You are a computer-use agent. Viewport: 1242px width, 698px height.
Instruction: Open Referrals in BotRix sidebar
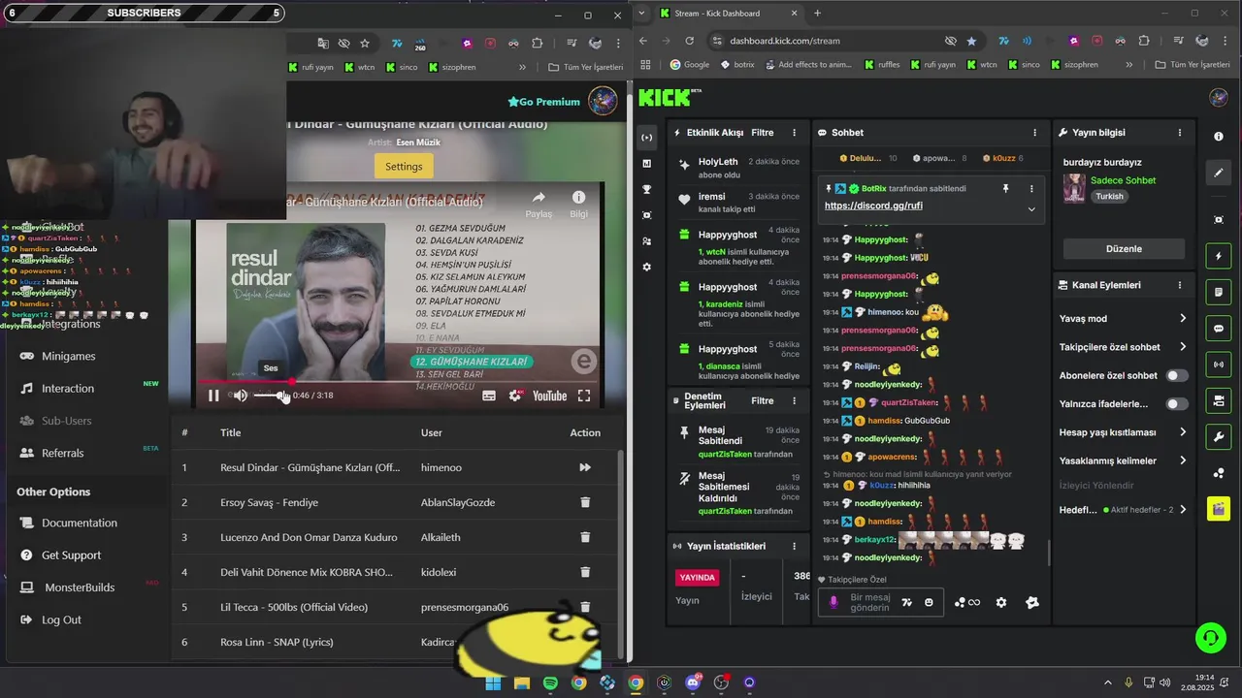pos(62,453)
